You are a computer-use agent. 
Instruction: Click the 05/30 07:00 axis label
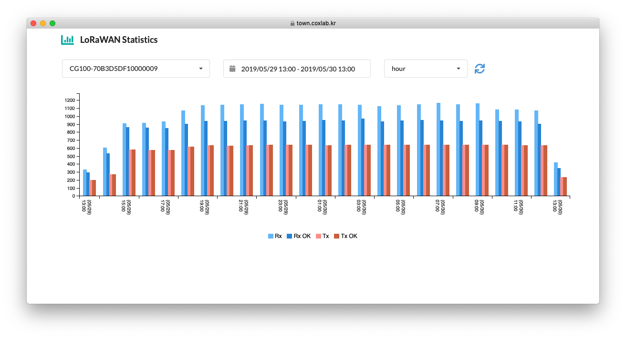(x=440, y=207)
